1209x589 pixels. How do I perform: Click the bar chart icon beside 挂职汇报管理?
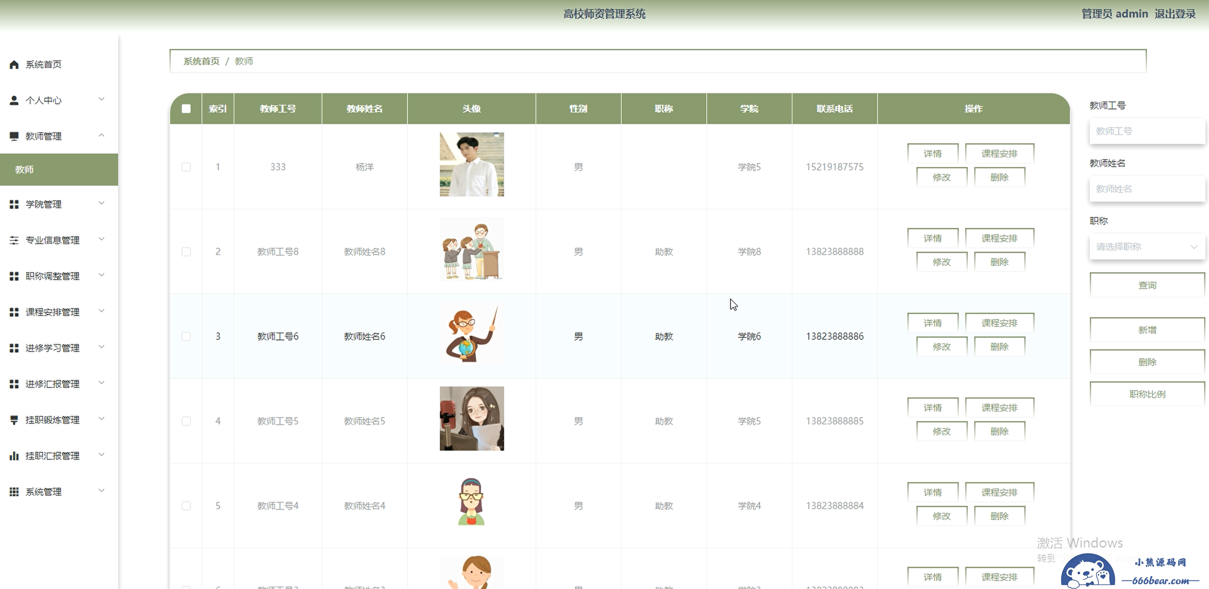[14, 456]
